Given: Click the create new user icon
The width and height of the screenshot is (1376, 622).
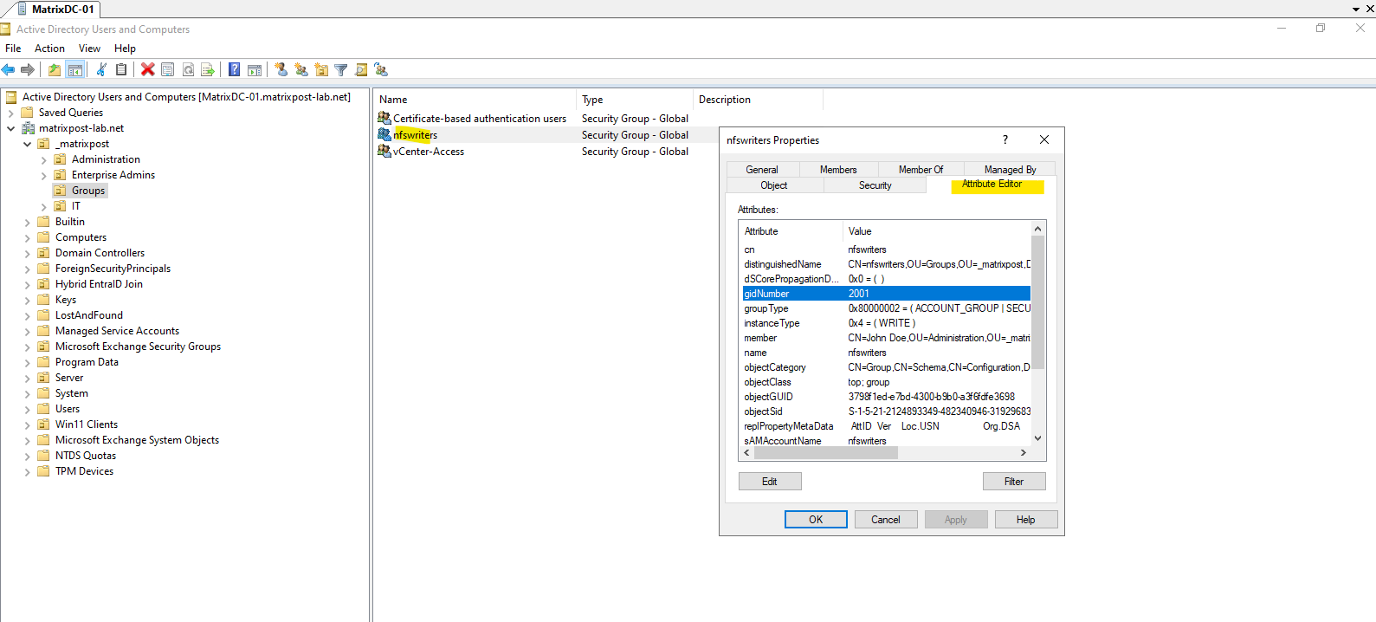Looking at the screenshot, I should coord(281,70).
